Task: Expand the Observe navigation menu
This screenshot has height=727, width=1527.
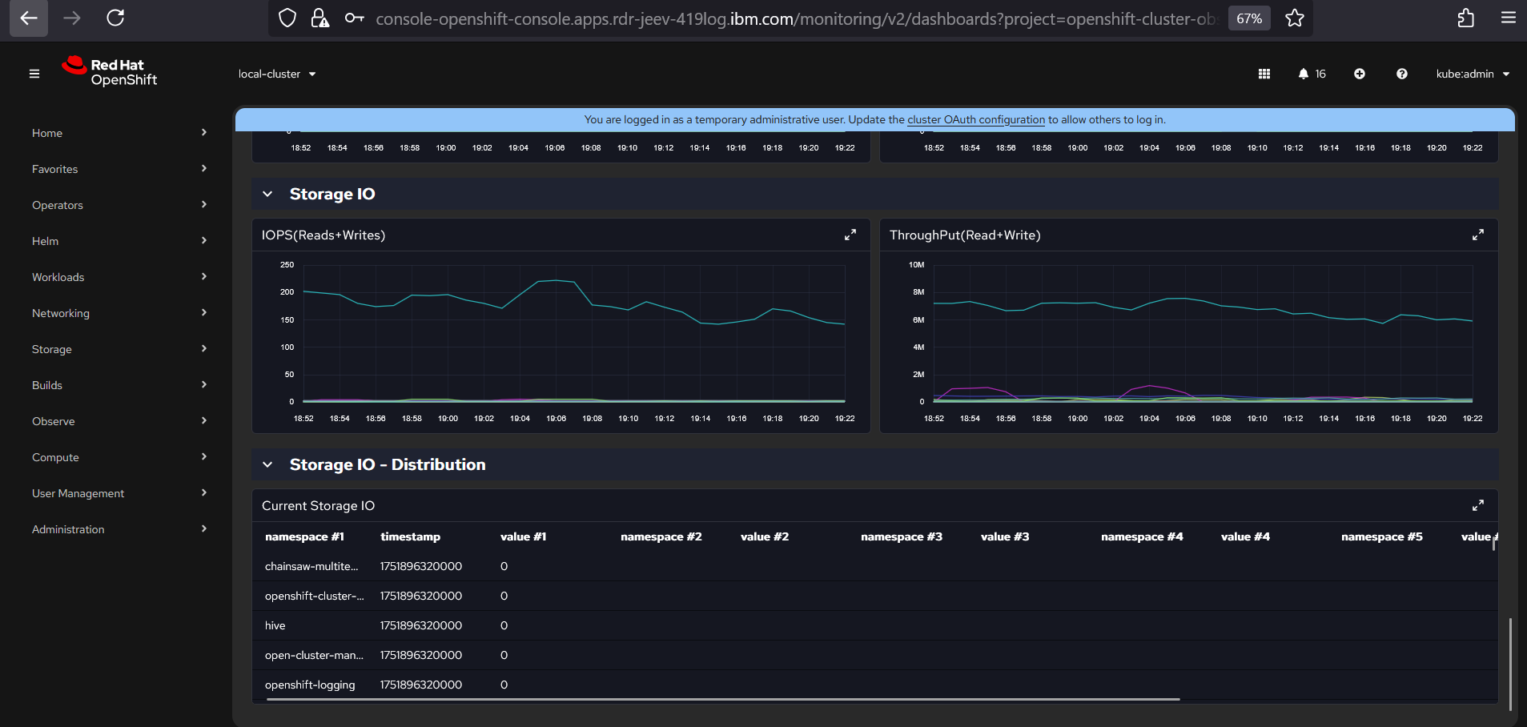Action: pos(119,421)
